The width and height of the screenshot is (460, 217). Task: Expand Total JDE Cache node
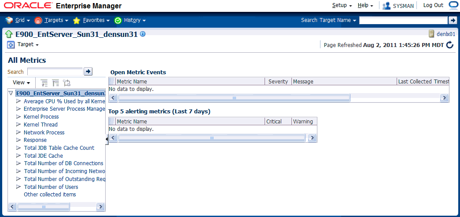tap(18, 156)
